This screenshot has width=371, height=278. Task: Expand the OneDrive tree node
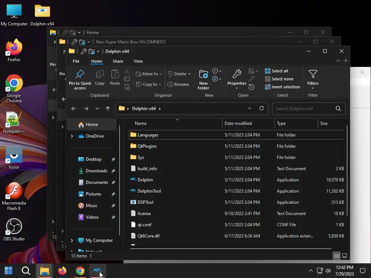[x=72, y=136]
